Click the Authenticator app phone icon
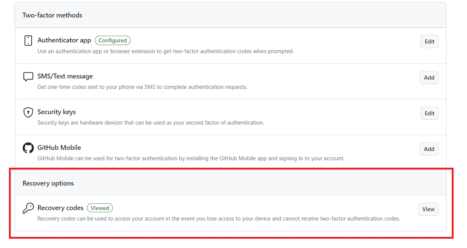The width and height of the screenshot is (467, 248). (28, 41)
